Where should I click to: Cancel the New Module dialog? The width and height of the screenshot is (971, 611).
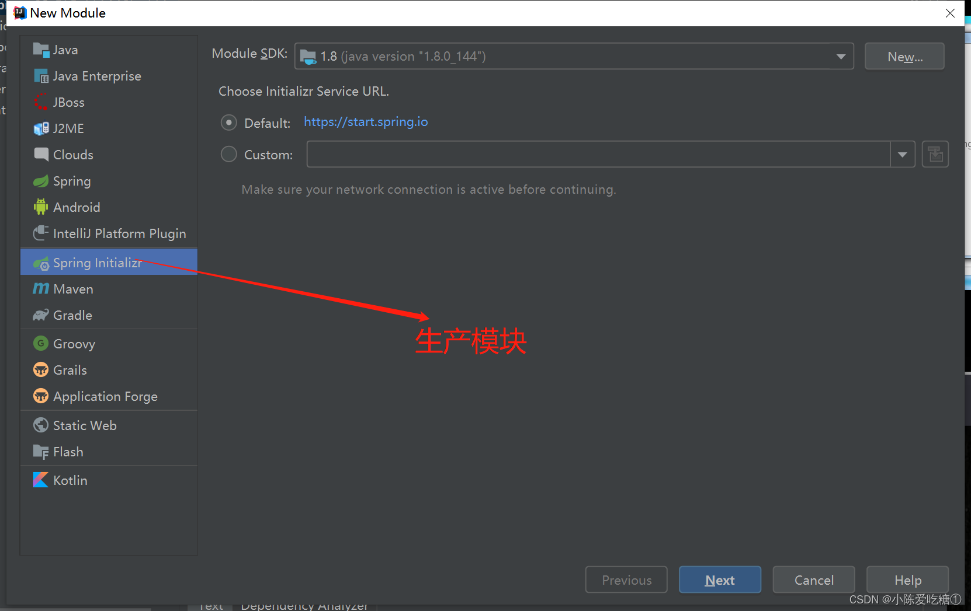(814, 580)
